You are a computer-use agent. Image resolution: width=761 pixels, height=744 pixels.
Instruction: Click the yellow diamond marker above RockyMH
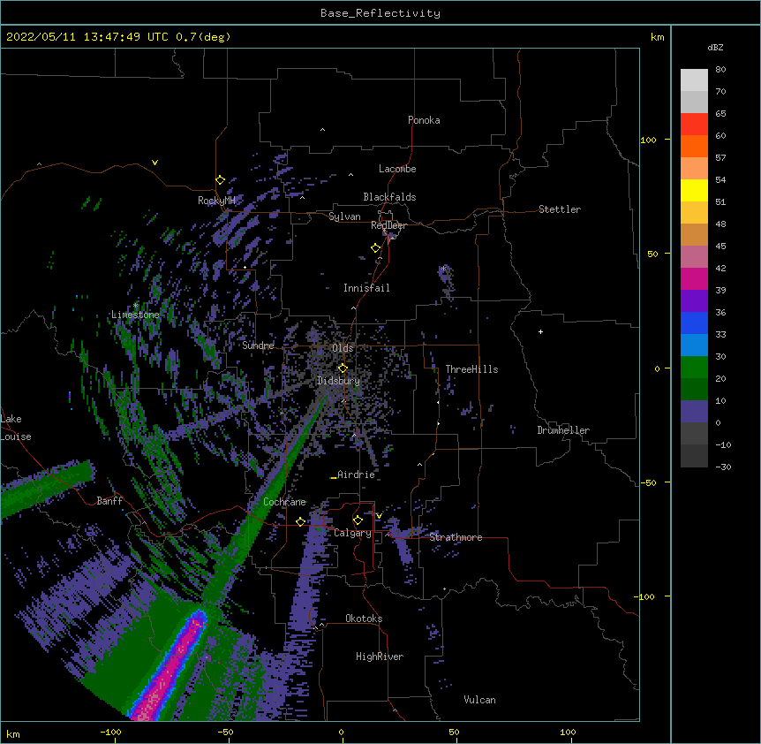(x=221, y=180)
